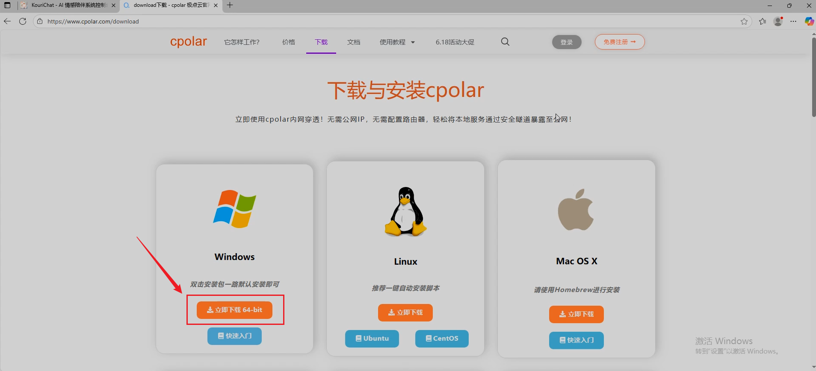Click the CentOS install guide button
816x371 pixels.
tap(442, 339)
